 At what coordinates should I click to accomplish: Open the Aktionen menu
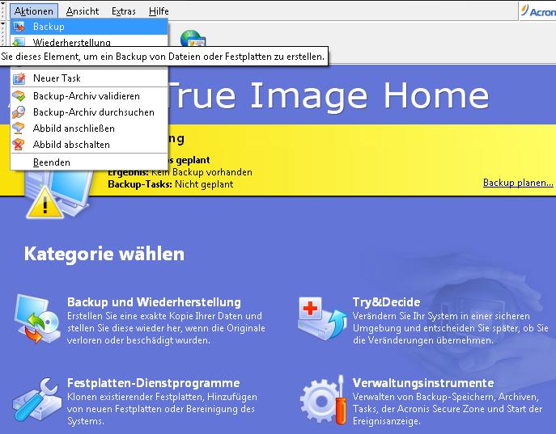(34, 11)
